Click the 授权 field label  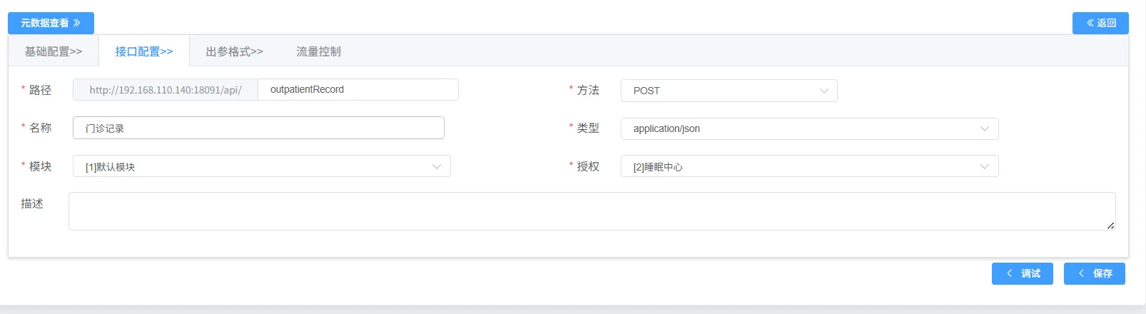(588, 166)
